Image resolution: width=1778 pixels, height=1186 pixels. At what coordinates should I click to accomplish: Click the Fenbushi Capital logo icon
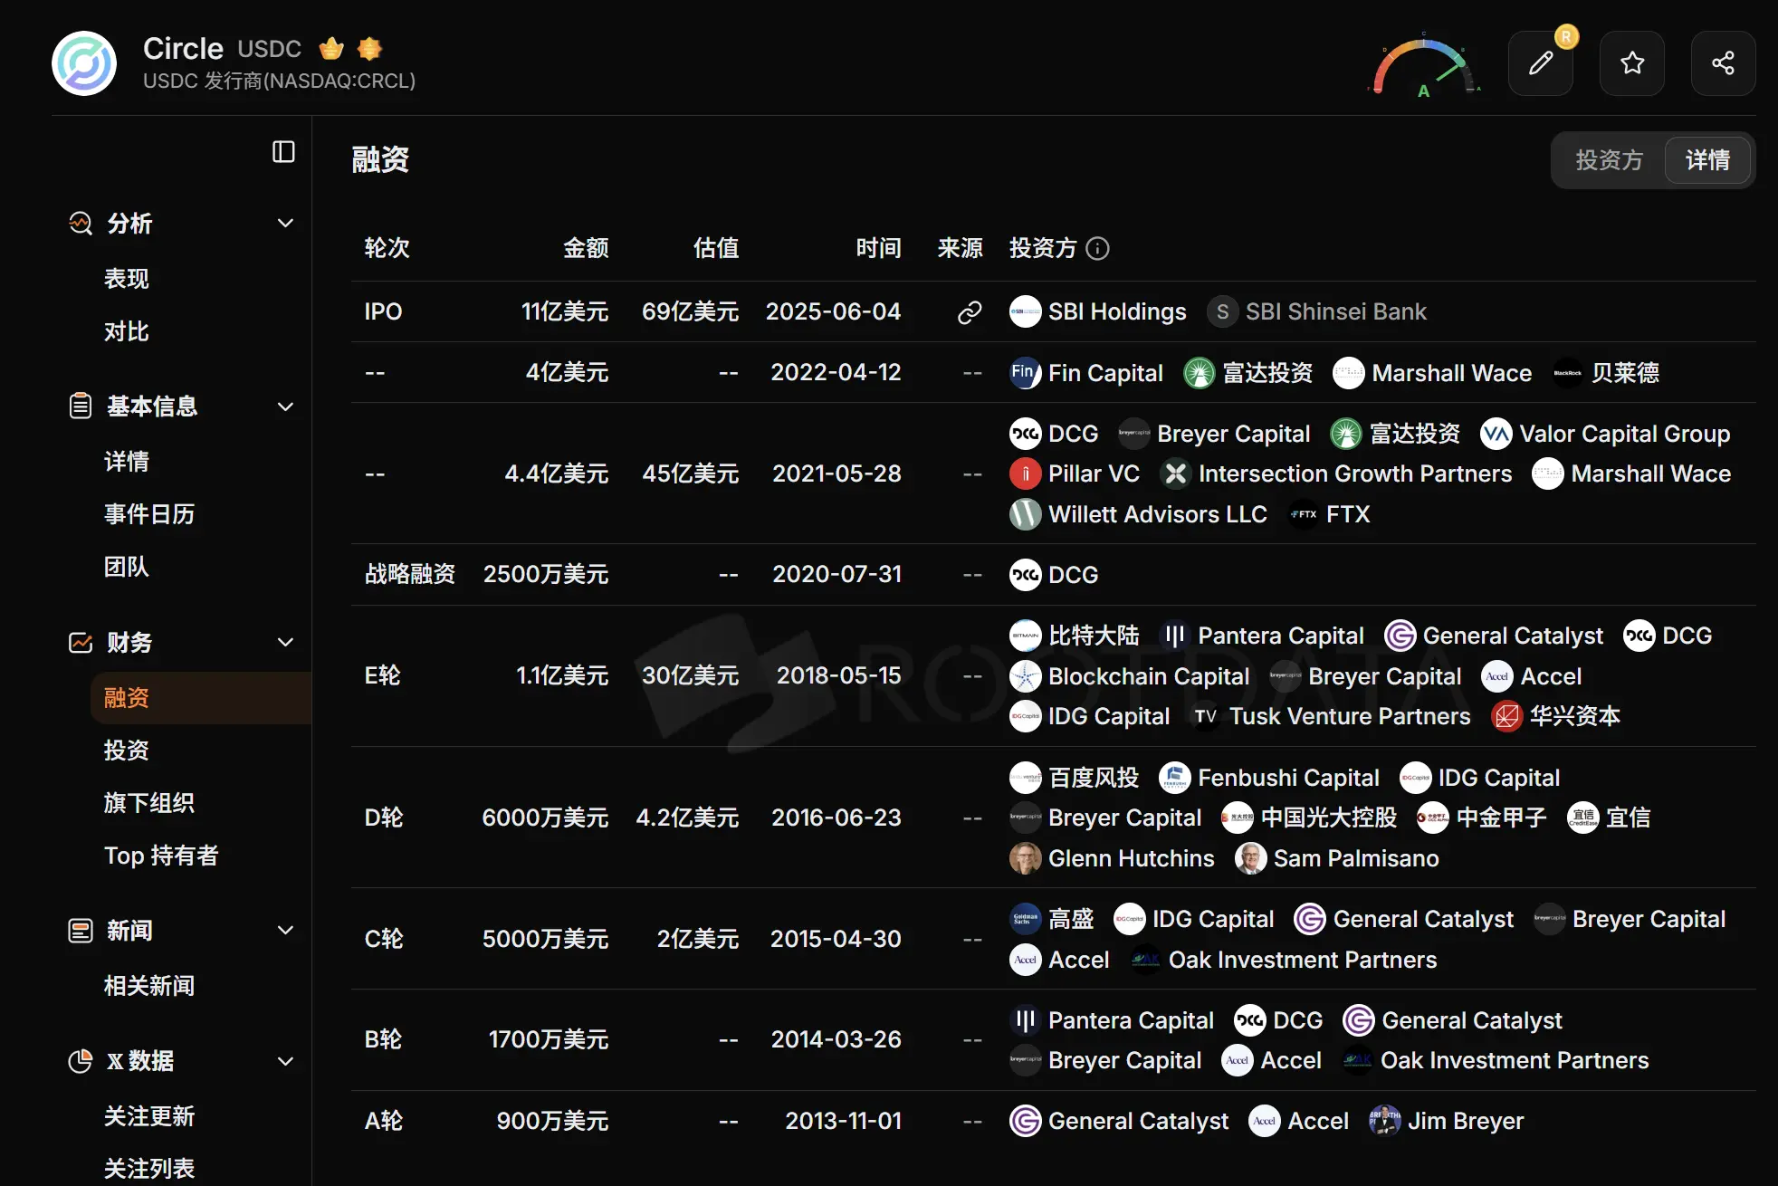(1174, 778)
